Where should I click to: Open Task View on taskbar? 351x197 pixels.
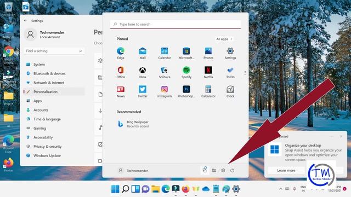coord(135,189)
